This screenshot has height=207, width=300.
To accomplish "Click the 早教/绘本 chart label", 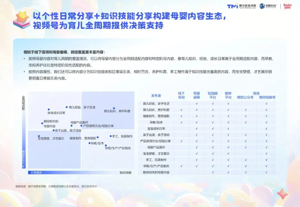I will coord(97,143).
